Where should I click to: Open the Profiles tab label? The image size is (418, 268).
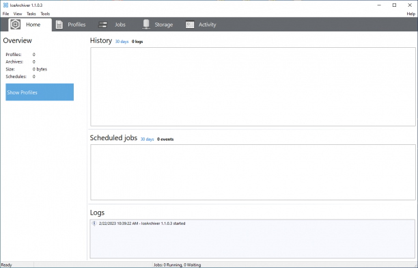76,25
